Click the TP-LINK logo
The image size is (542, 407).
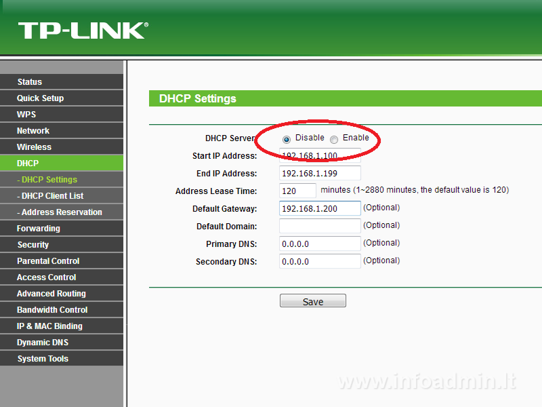click(x=83, y=31)
